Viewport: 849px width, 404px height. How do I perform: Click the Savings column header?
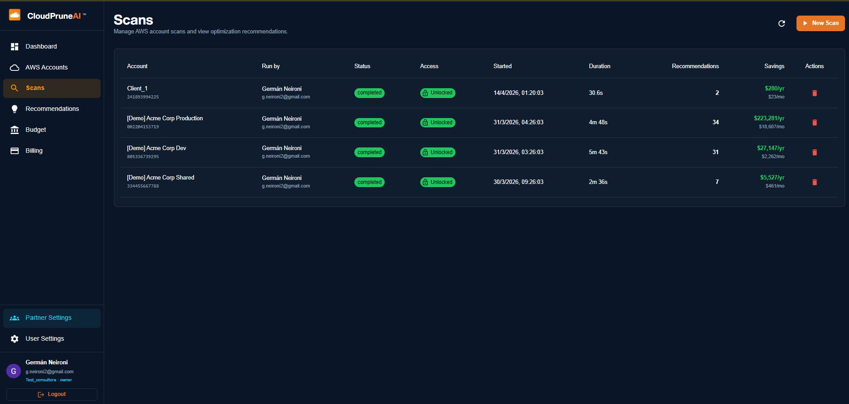pyautogui.click(x=774, y=66)
